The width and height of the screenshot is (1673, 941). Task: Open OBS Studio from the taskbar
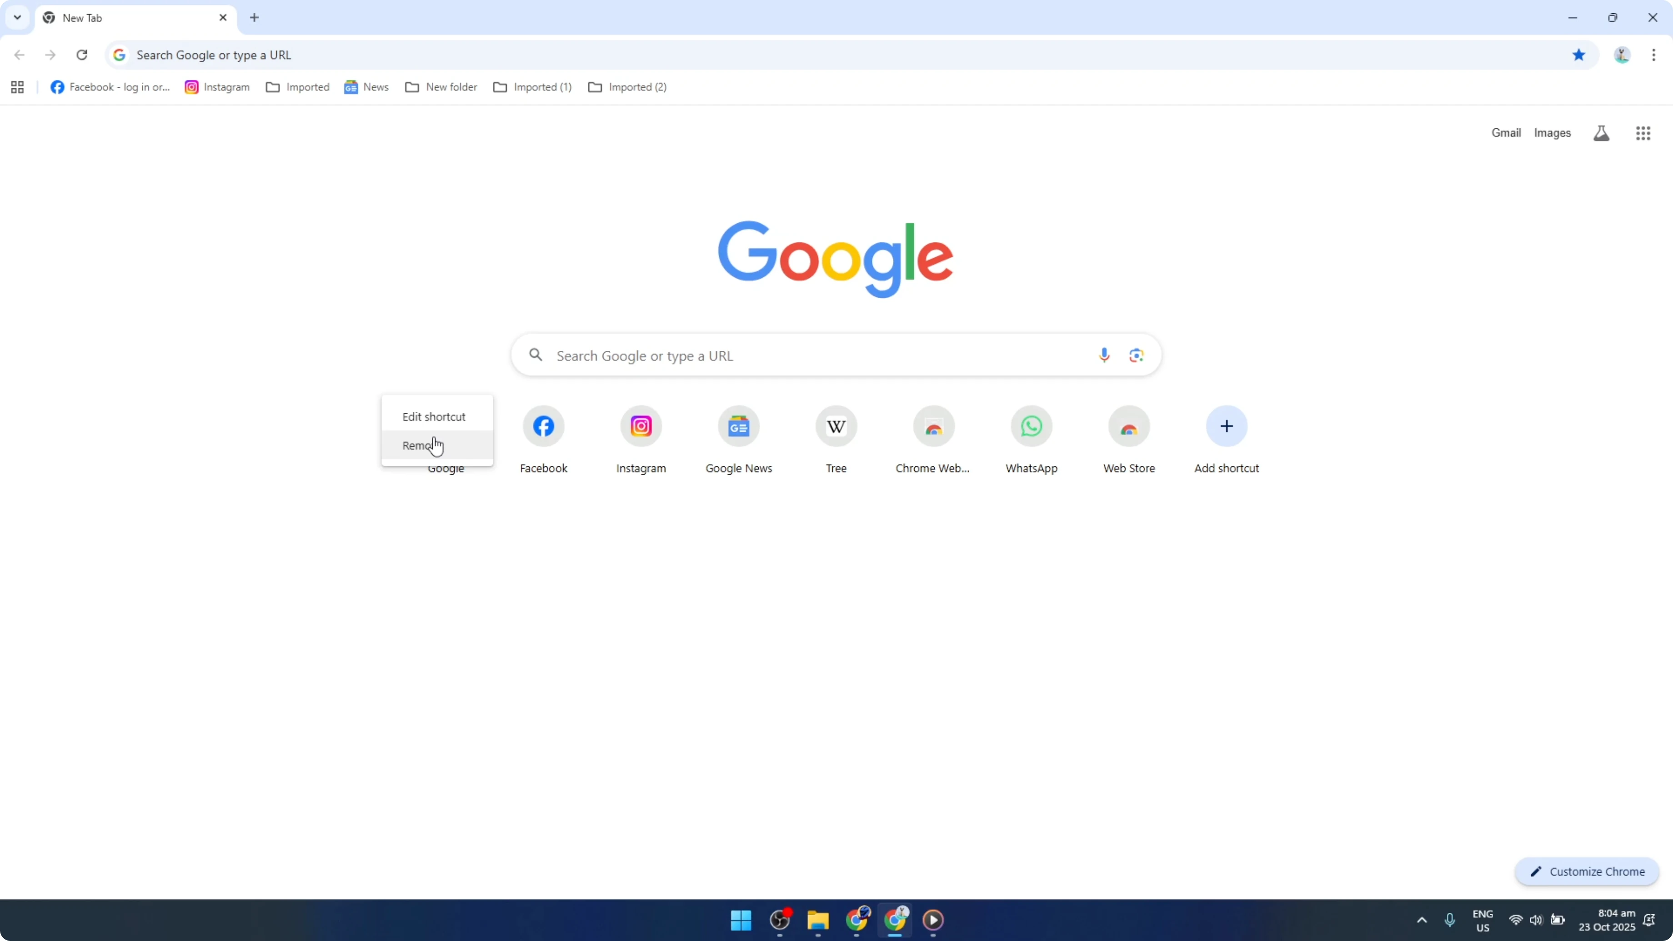779,920
